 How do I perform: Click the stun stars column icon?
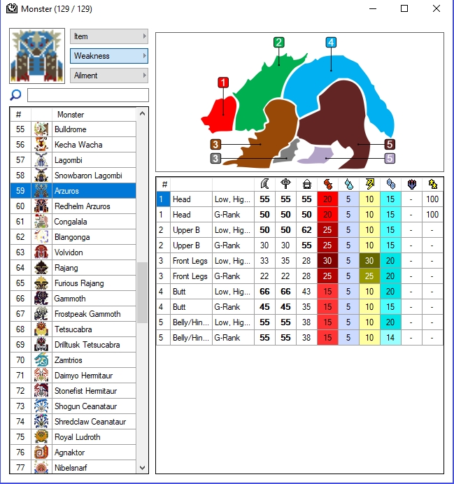(433, 184)
